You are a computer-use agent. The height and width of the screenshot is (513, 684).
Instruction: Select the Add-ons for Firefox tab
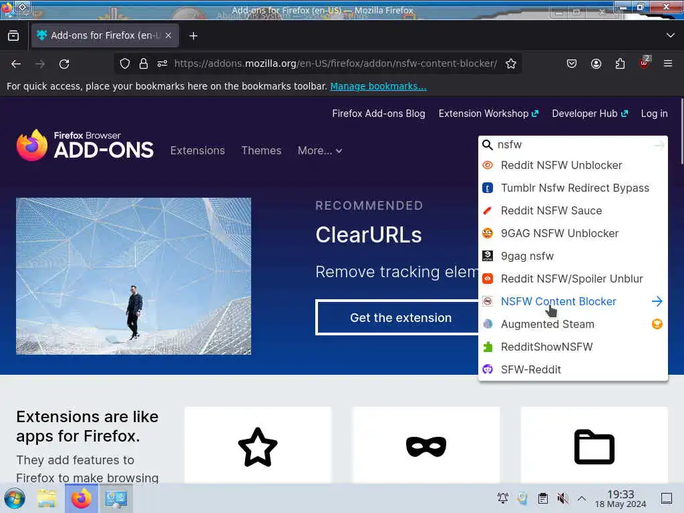[x=105, y=35]
